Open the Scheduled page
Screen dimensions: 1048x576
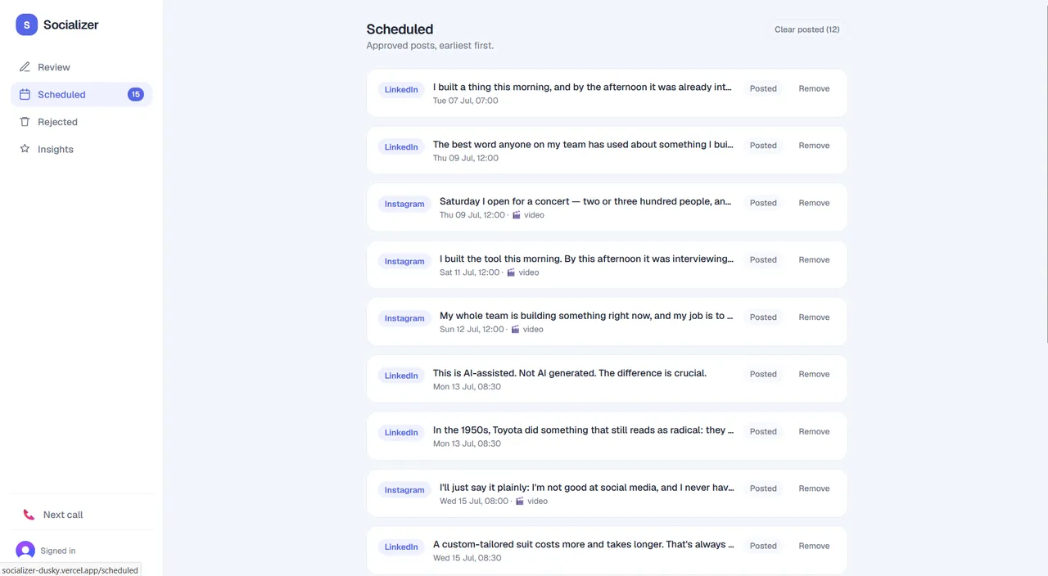(x=81, y=94)
